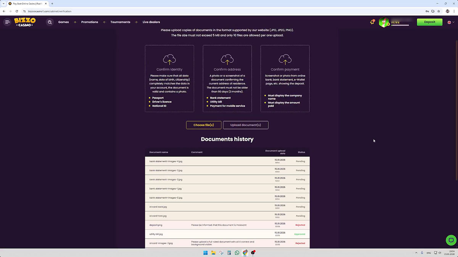This screenshot has width=458, height=257.
Task: Click the Bizzo Casino logo
Action: (x=25, y=22)
